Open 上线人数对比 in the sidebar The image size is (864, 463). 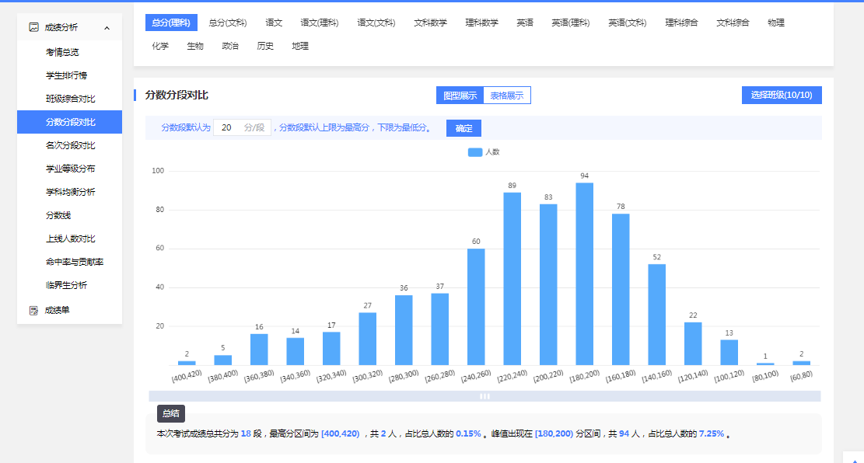click(70, 238)
